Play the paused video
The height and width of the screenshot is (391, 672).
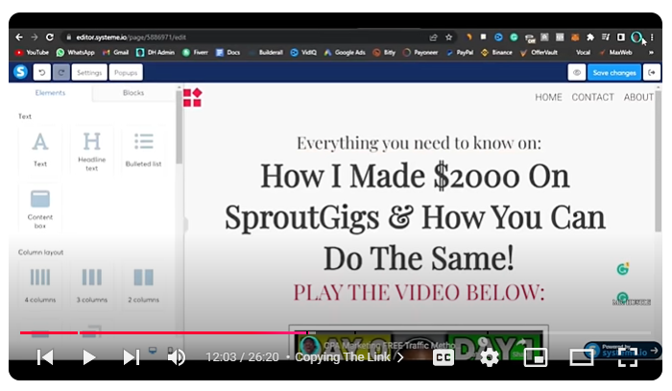tap(88, 357)
